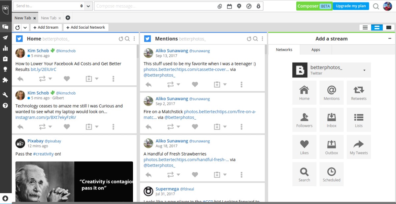The height and width of the screenshot is (204, 396).
Task: Expand the Send to recipients dropdown
Action: 88,6
